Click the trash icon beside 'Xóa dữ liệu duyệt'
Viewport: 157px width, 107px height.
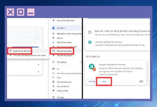[53, 55]
